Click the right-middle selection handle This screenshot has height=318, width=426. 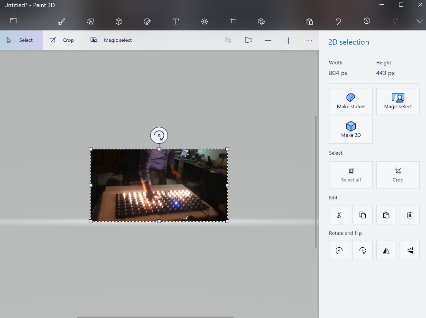(x=227, y=185)
